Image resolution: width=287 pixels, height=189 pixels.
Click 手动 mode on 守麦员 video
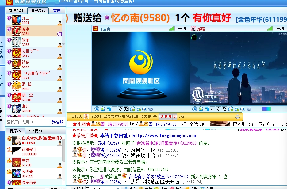tap(182, 28)
